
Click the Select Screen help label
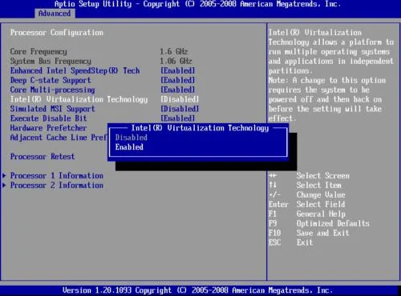click(322, 176)
